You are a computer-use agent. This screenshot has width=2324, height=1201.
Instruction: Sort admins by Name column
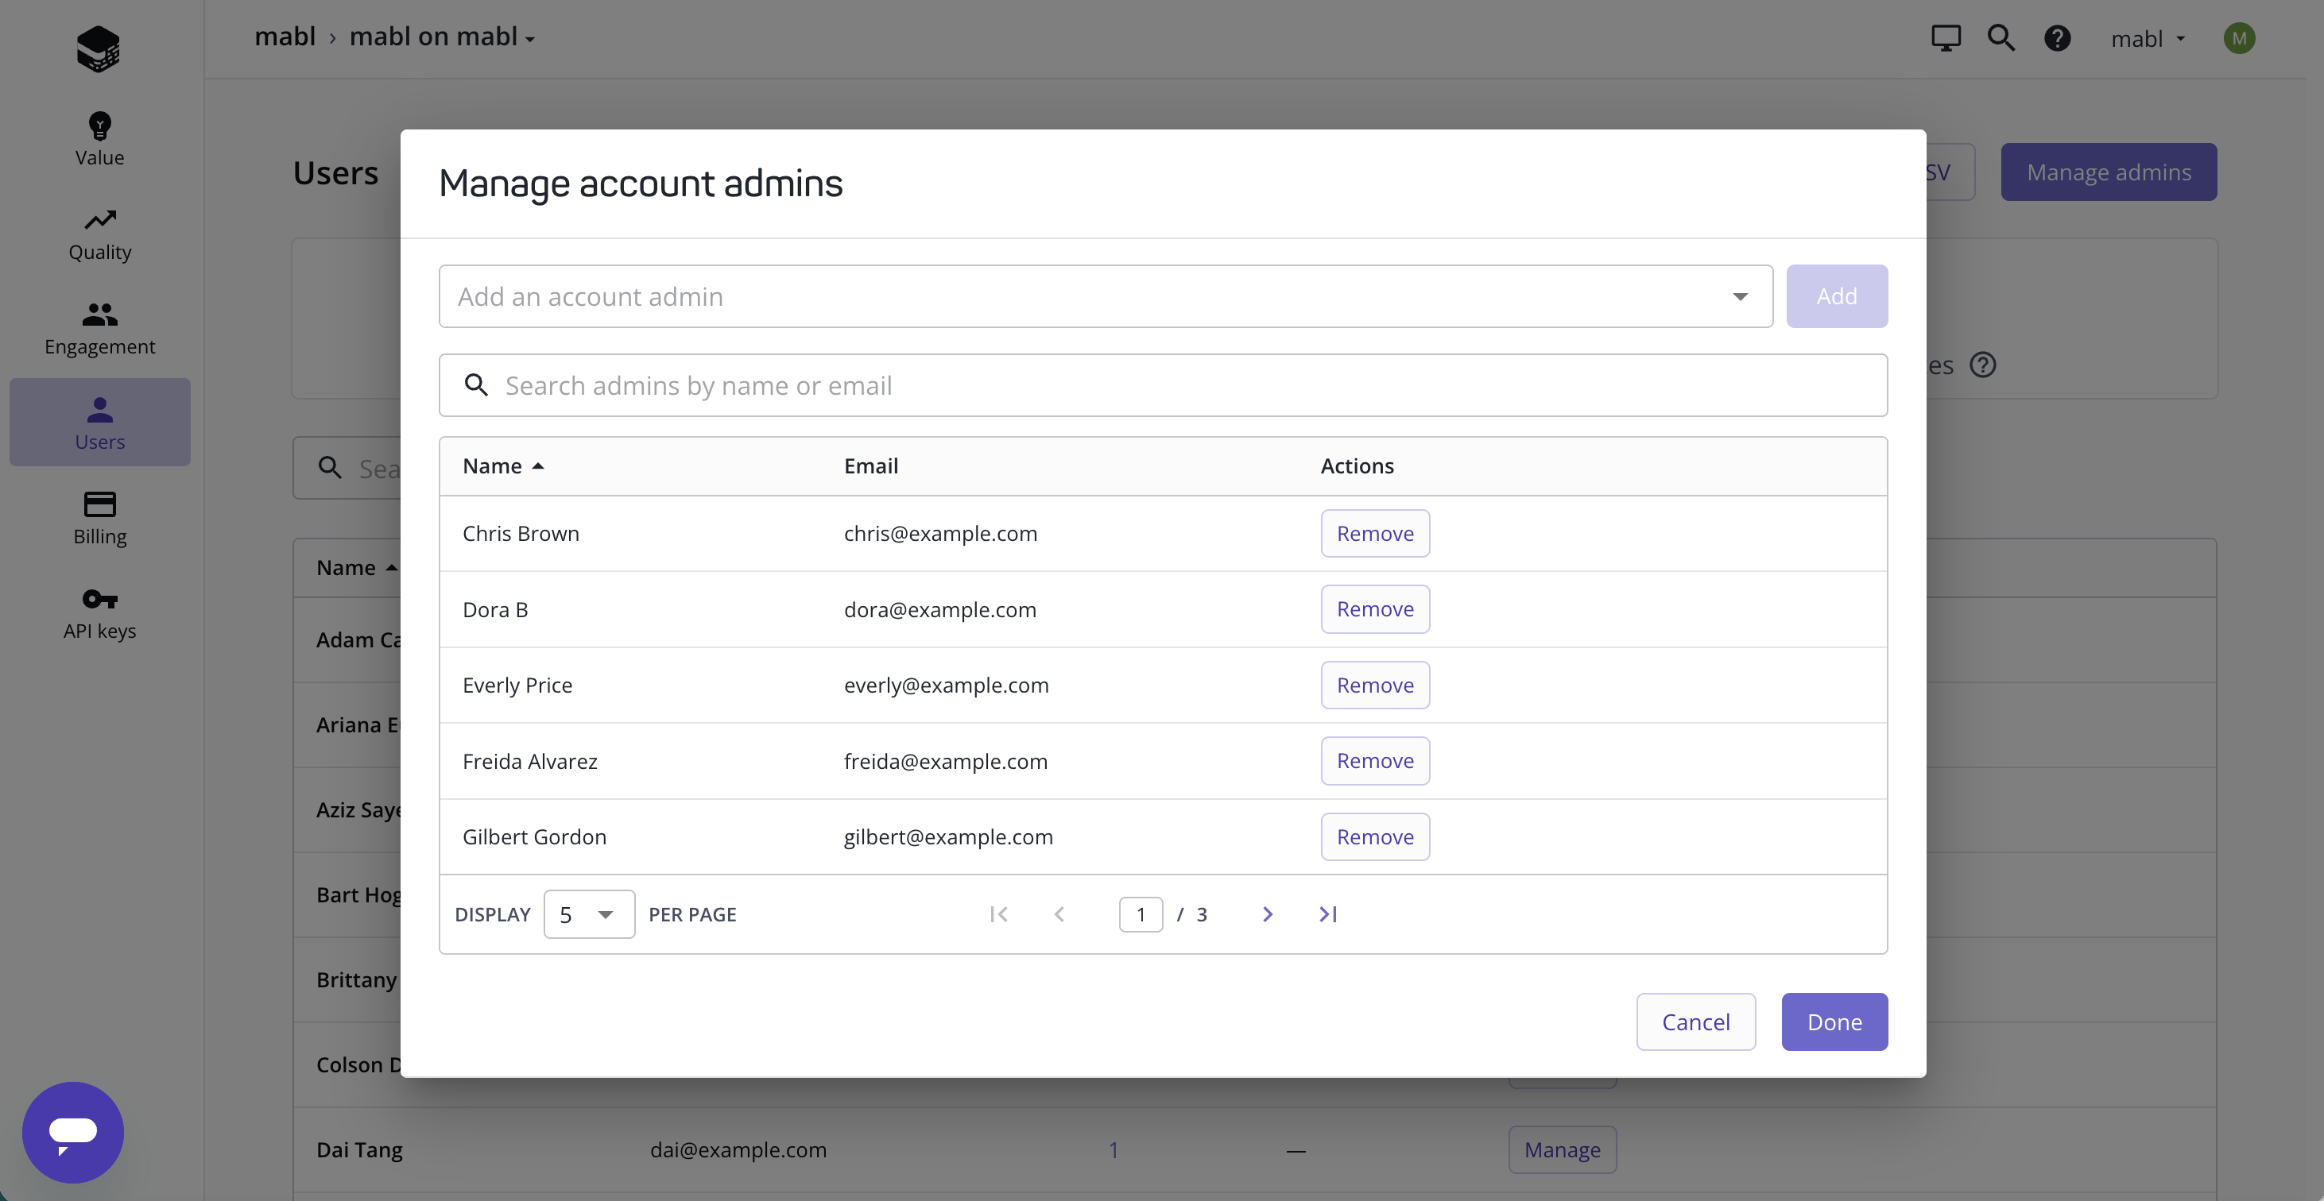503,466
